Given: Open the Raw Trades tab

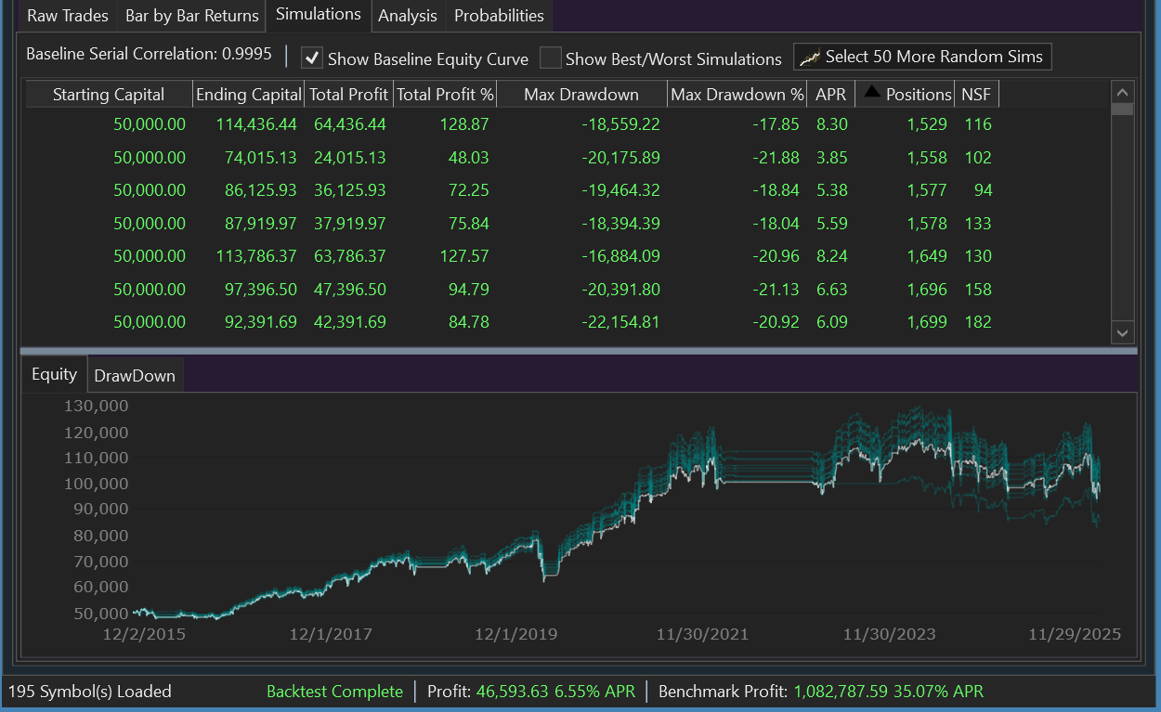Looking at the screenshot, I should (x=67, y=16).
